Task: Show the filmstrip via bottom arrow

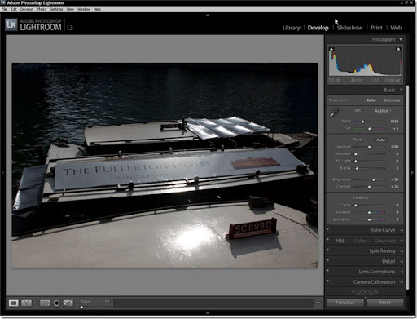Action: pyautogui.click(x=208, y=313)
